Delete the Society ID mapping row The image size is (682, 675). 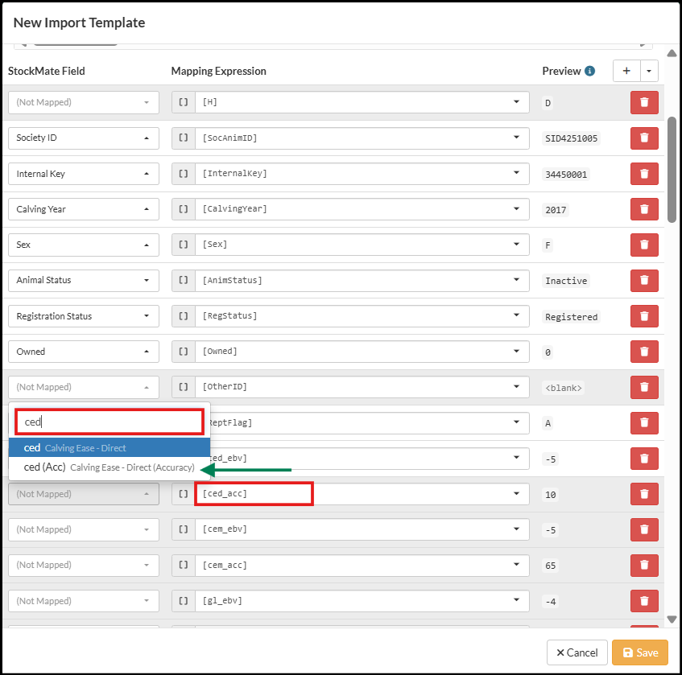coord(643,138)
